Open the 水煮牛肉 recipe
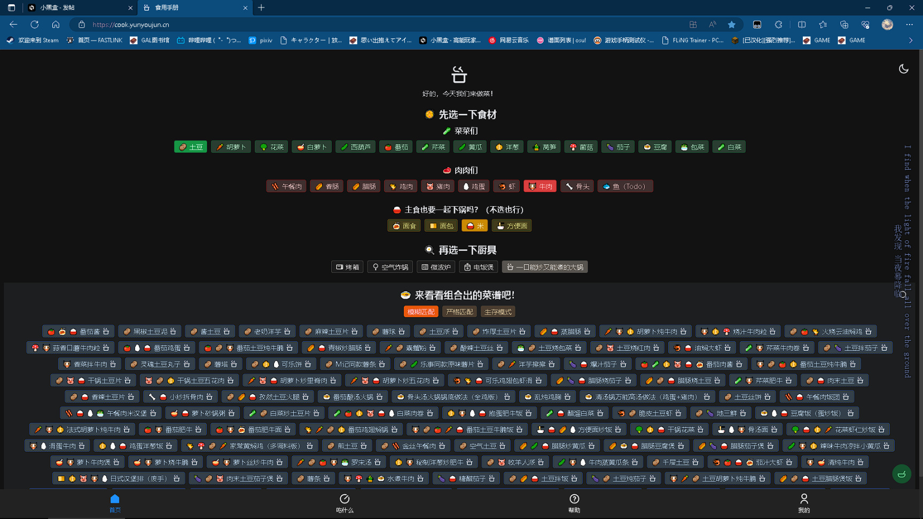Image resolution: width=923 pixels, height=519 pixels. click(x=385, y=478)
